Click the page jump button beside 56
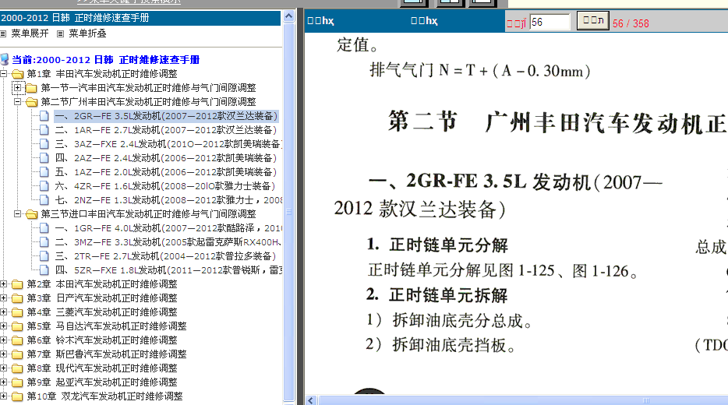Screen dimensions: 728x405 pos(592,20)
